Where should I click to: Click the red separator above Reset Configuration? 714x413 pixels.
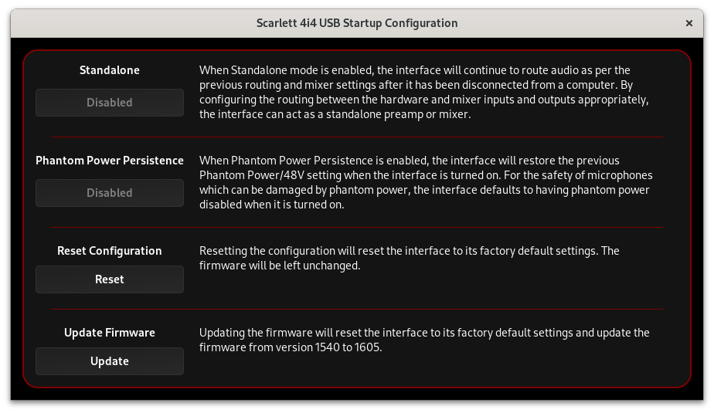pos(357,228)
